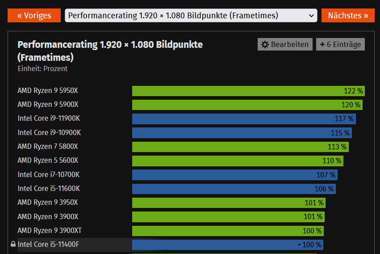Advance to next chart with Nächstes button

coord(348,16)
